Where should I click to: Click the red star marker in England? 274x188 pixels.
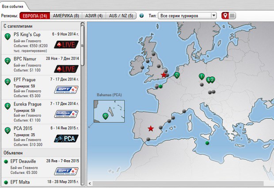click(x=164, y=75)
